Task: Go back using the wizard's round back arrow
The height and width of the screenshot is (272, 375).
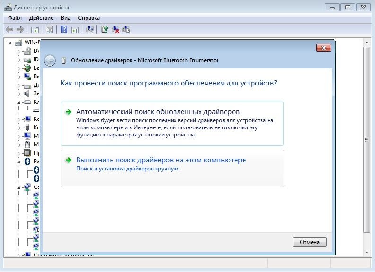Action: point(50,60)
